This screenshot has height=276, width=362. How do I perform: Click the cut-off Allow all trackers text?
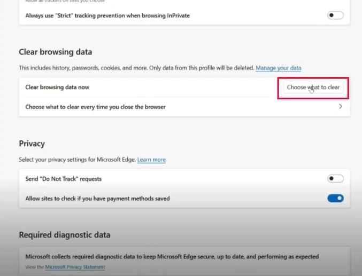(x=65, y=1)
